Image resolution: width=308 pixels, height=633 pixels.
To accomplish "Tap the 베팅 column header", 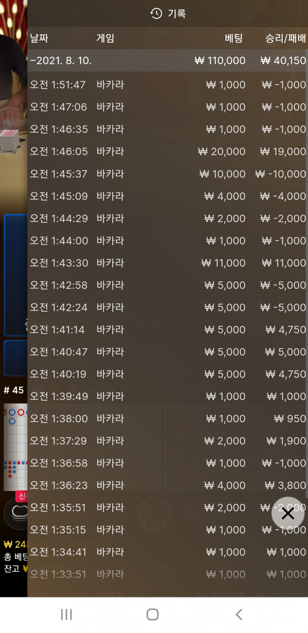I will pos(234,38).
